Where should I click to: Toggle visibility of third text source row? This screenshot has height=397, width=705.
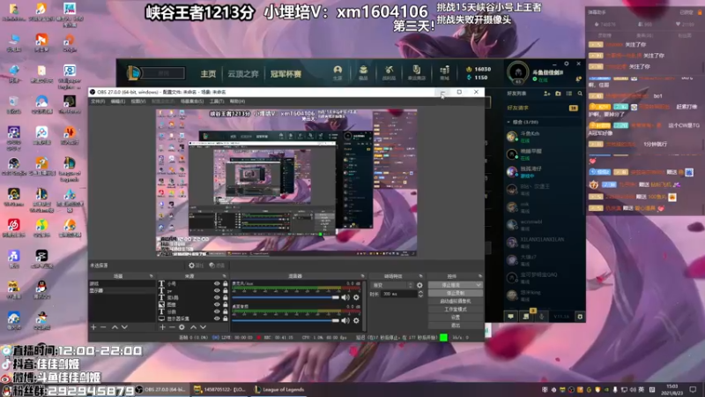[217, 297]
